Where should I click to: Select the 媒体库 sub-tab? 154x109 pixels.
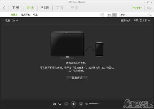click(14, 15)
